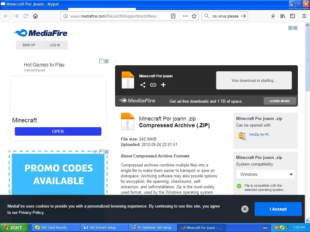Show site information icon in address bar
The width and height of the screenshot is (310, 232).
(66, 16)
